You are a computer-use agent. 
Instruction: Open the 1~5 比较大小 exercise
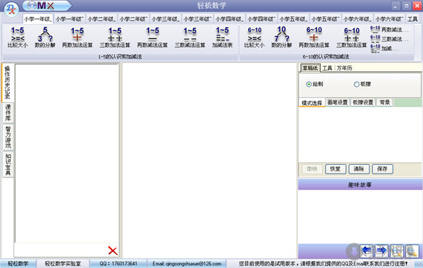[x=18, y=37]
